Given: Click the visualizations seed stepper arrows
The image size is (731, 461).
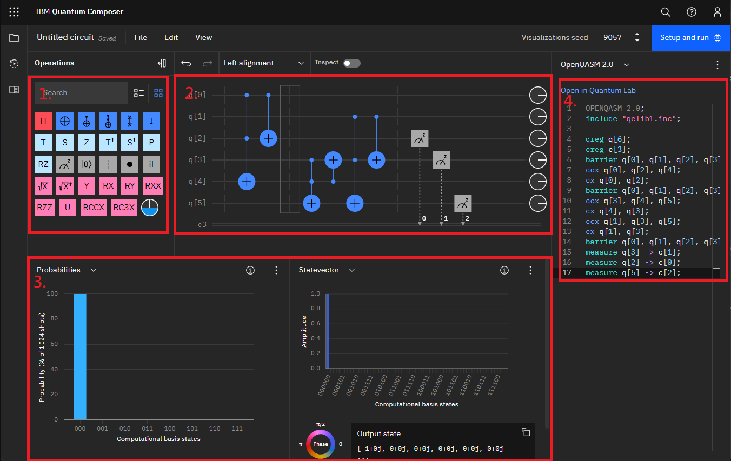Looking at the screenshot, I should point(637,38).
